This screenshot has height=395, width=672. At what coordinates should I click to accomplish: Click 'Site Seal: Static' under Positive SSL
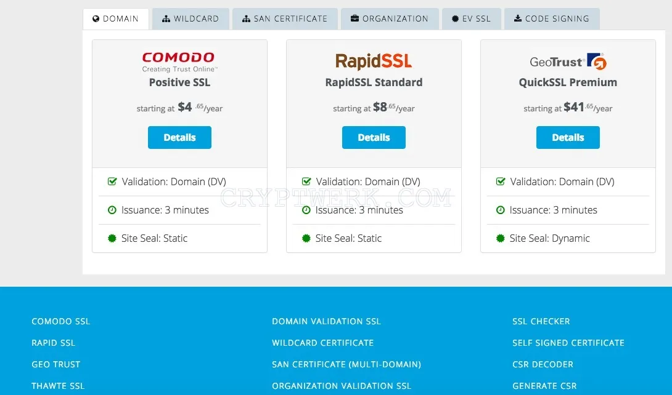pos(154,239)
